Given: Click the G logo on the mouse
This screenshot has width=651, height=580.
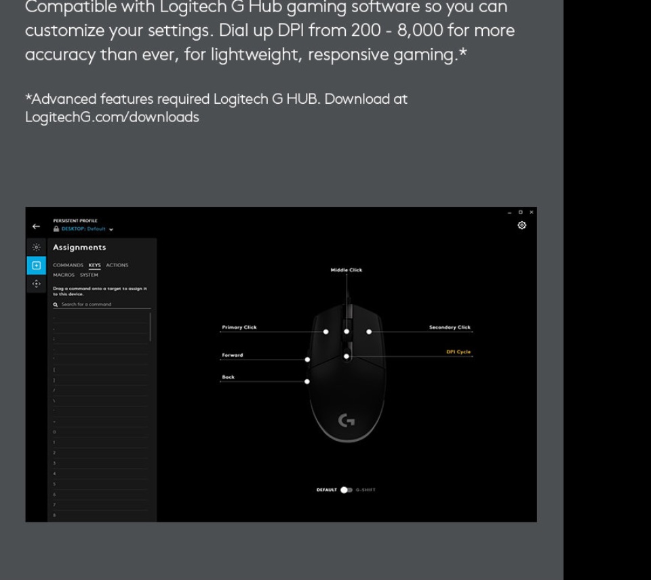Looking at the screenshot, I should coord(346,421).
